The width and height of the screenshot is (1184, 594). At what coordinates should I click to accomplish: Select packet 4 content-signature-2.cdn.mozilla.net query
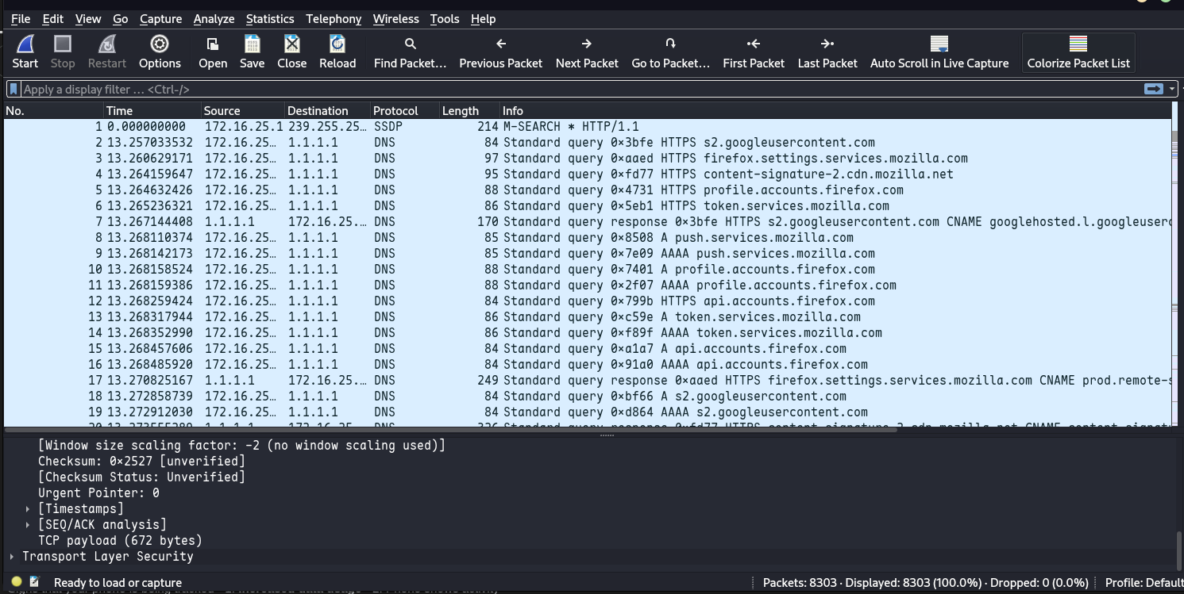click(588, 174)
